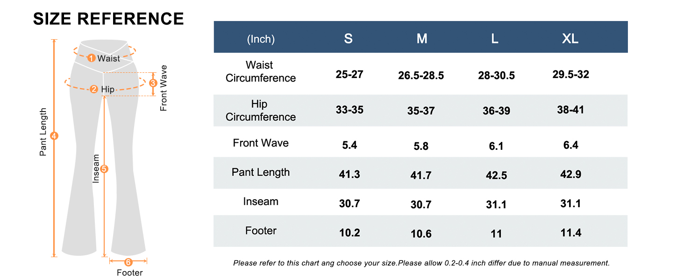Click the Hip Circumference row label
This screenshot has height=280, width=684.
click(261, 111)
